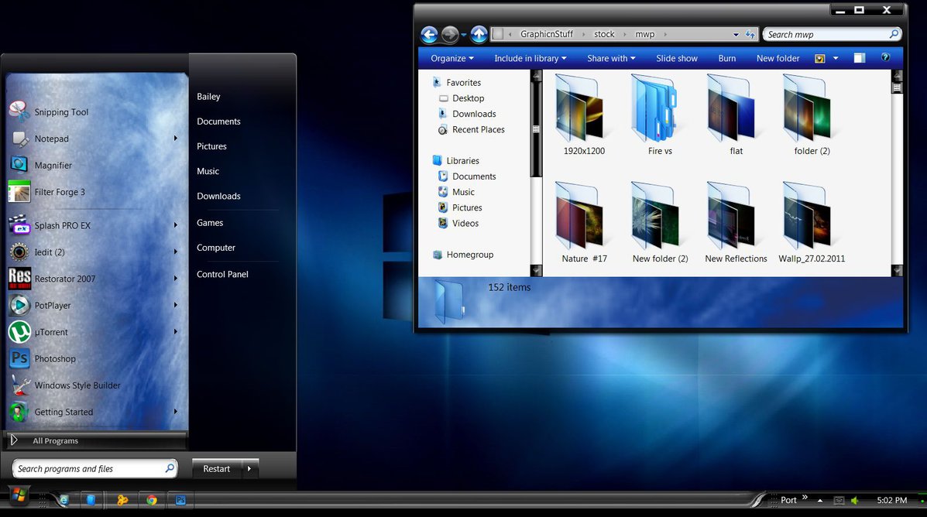This screenshot has width=927, height=517.
Task: Toggle the preview pane button
Action: 860,58
